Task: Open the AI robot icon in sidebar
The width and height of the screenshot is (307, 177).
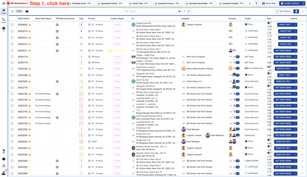Action: pyautogui.click(x=4, y=29)
